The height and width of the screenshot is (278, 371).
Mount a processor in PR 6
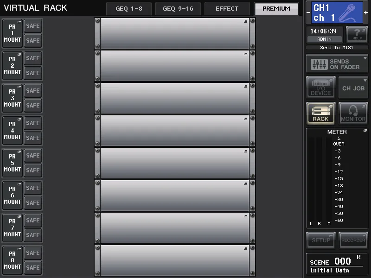pyautogui.click(x=13, y=195)
